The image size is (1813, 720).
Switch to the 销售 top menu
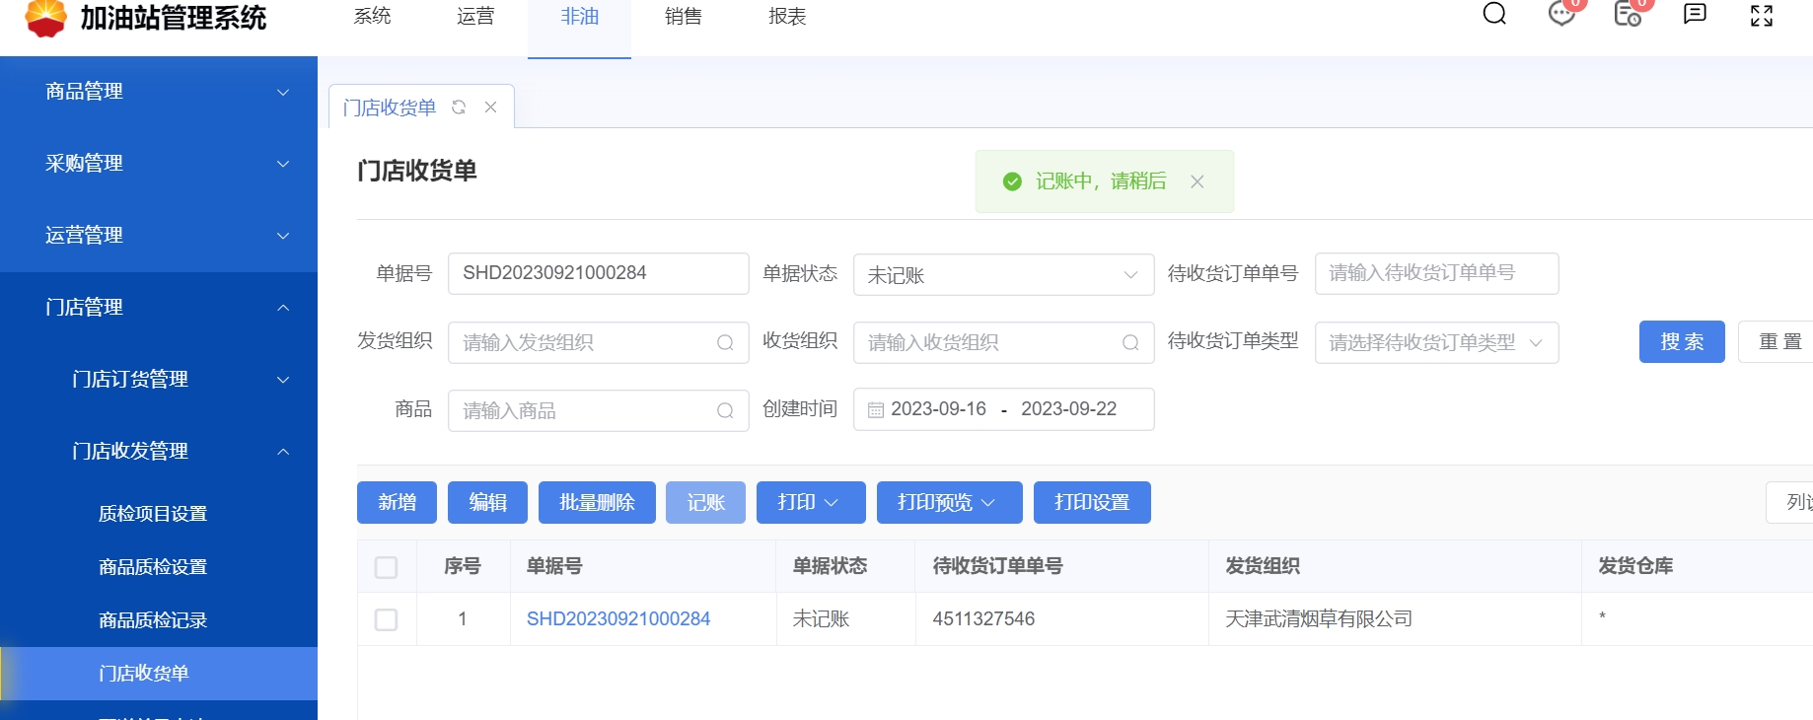point(683,17)
